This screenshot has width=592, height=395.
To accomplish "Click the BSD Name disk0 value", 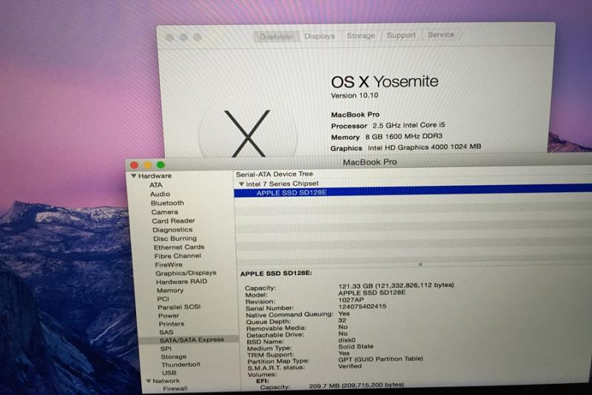I will coord(347,340).
